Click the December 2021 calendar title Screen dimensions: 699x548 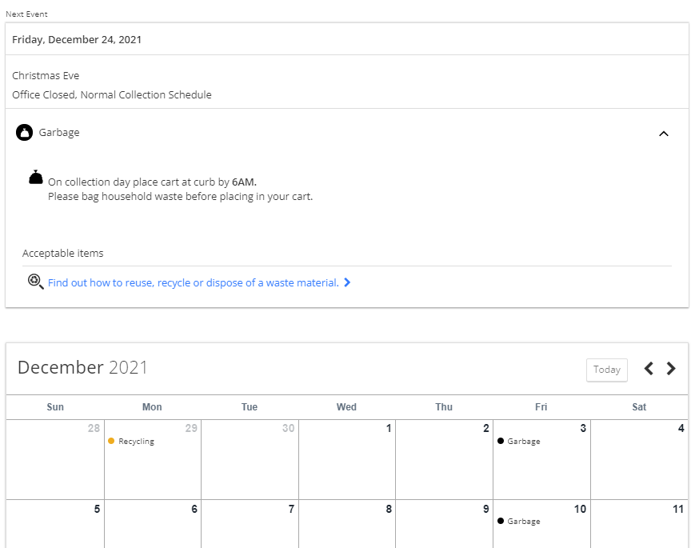(x=82, y=367)
